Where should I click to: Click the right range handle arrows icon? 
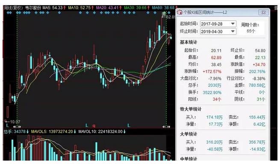166,126
